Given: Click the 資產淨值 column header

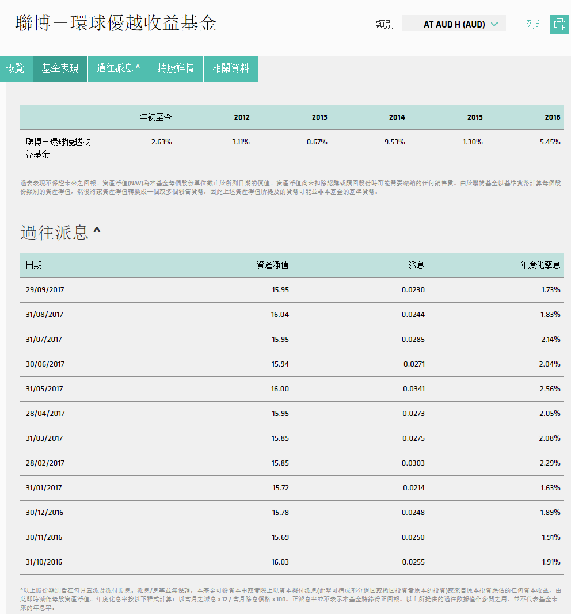Looking at the screenshot, I should (272, 265).
